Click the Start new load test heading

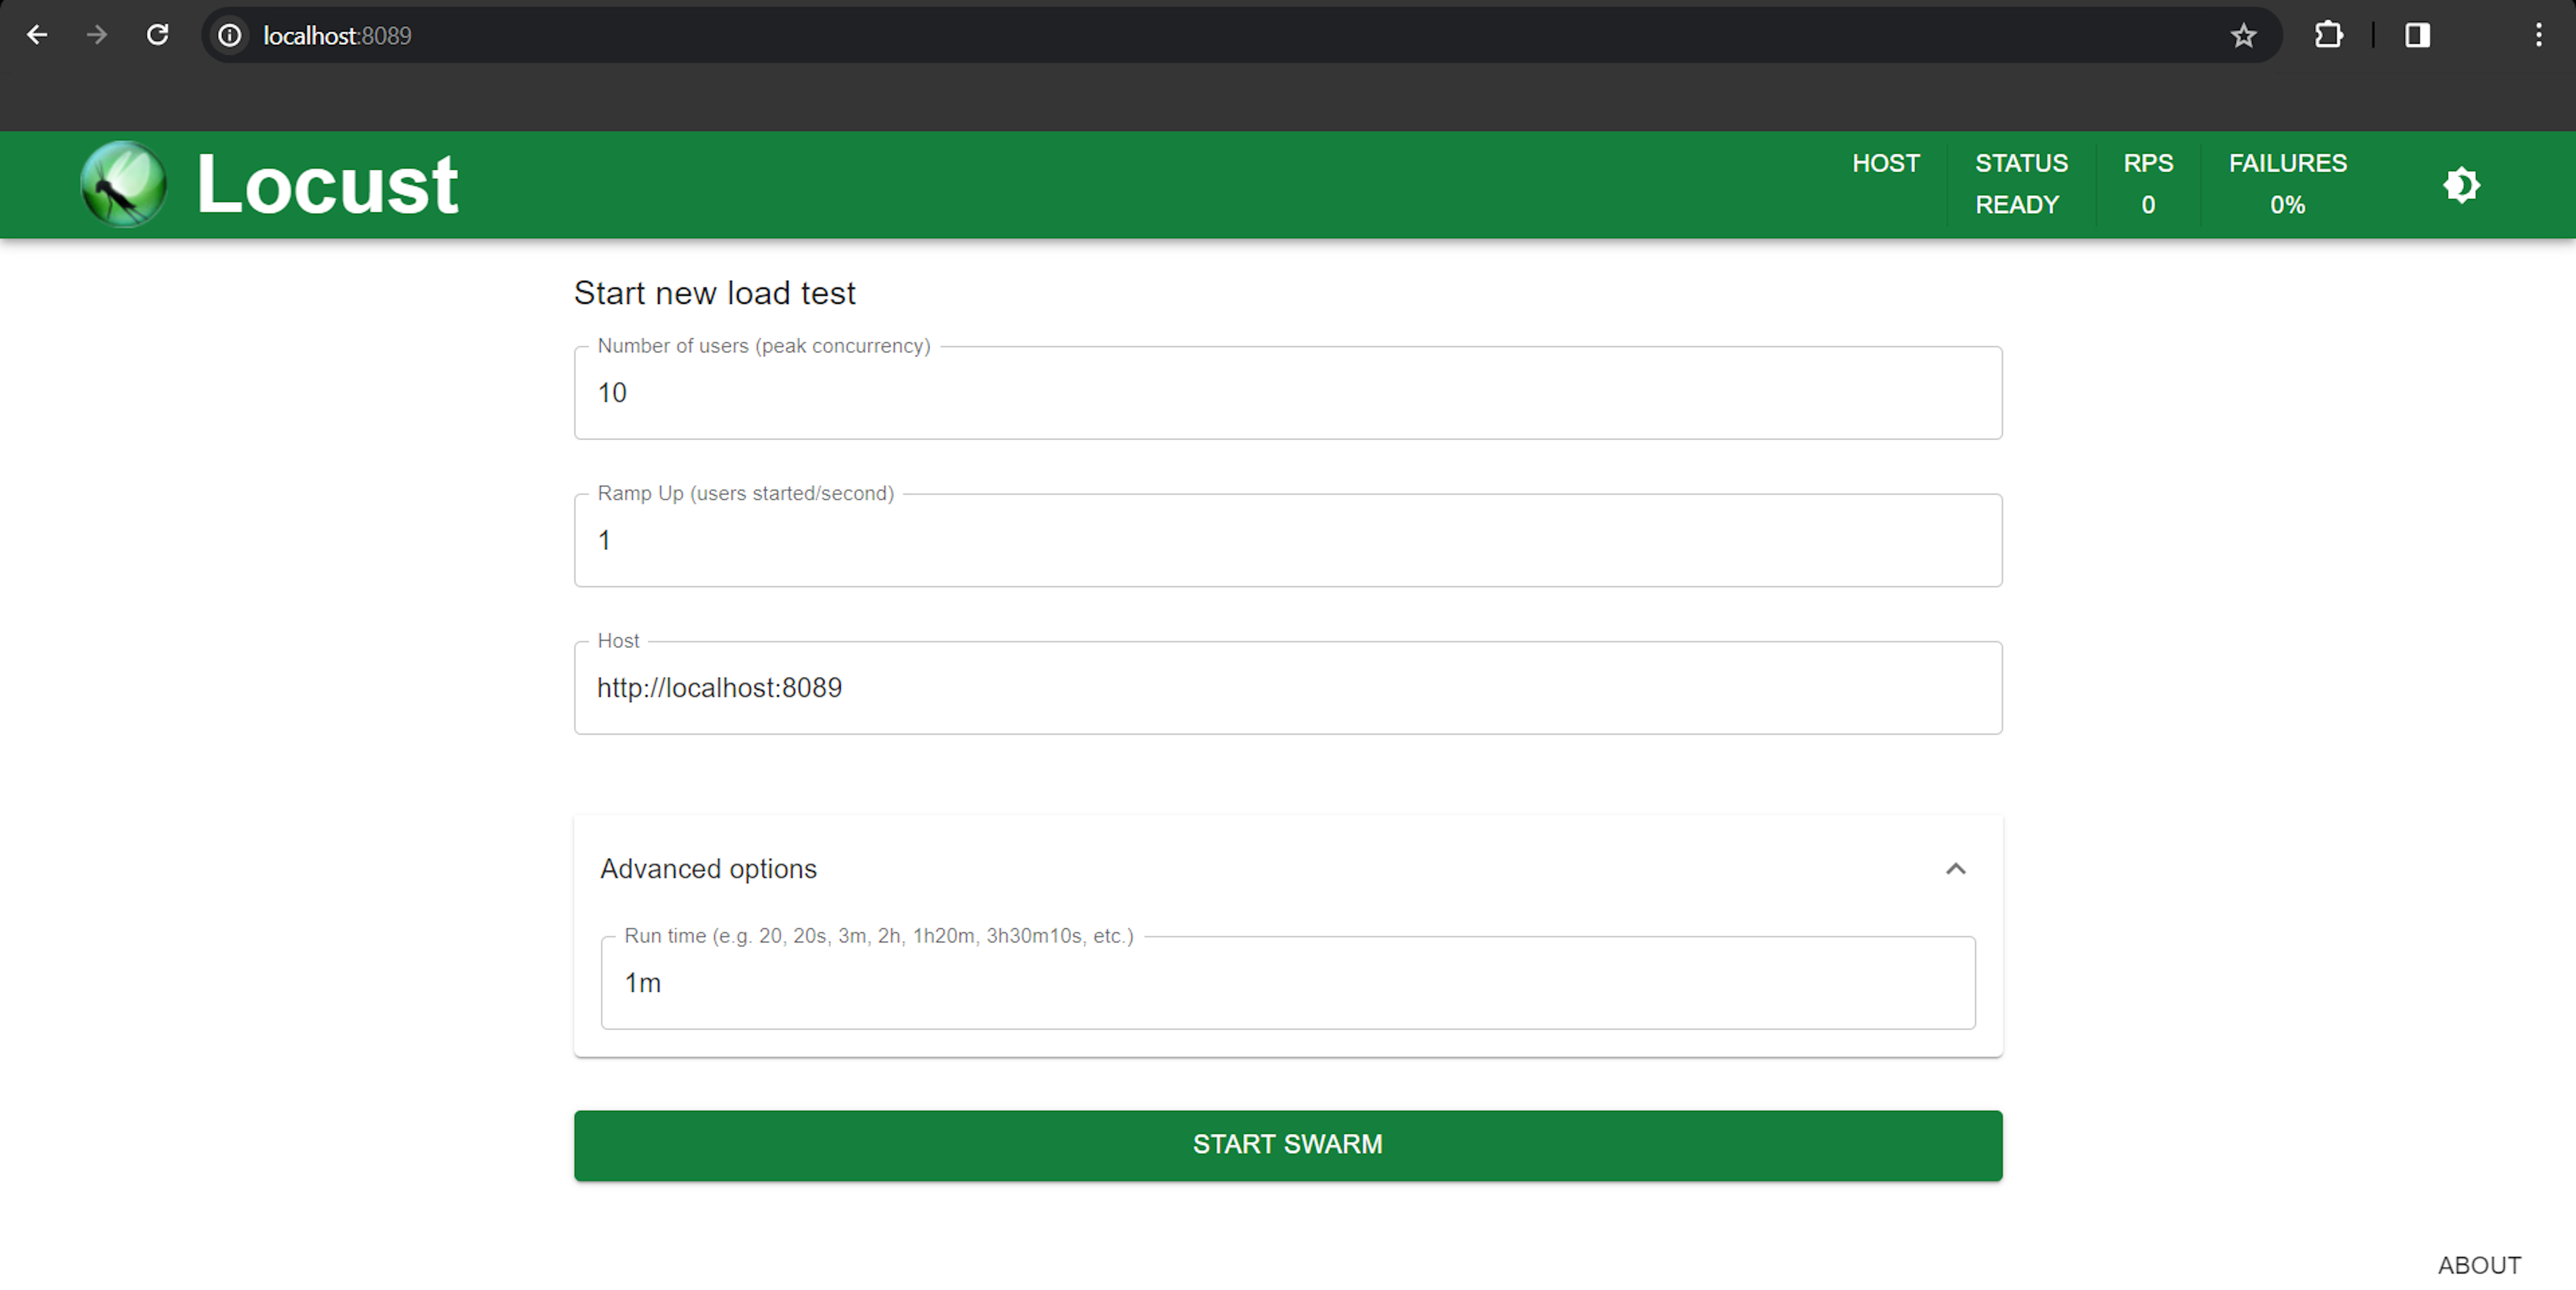[x=714, y=293]
